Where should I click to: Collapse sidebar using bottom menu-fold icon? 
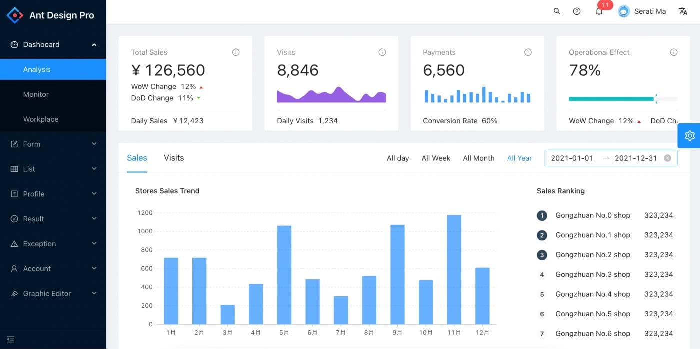coord(11,339)
